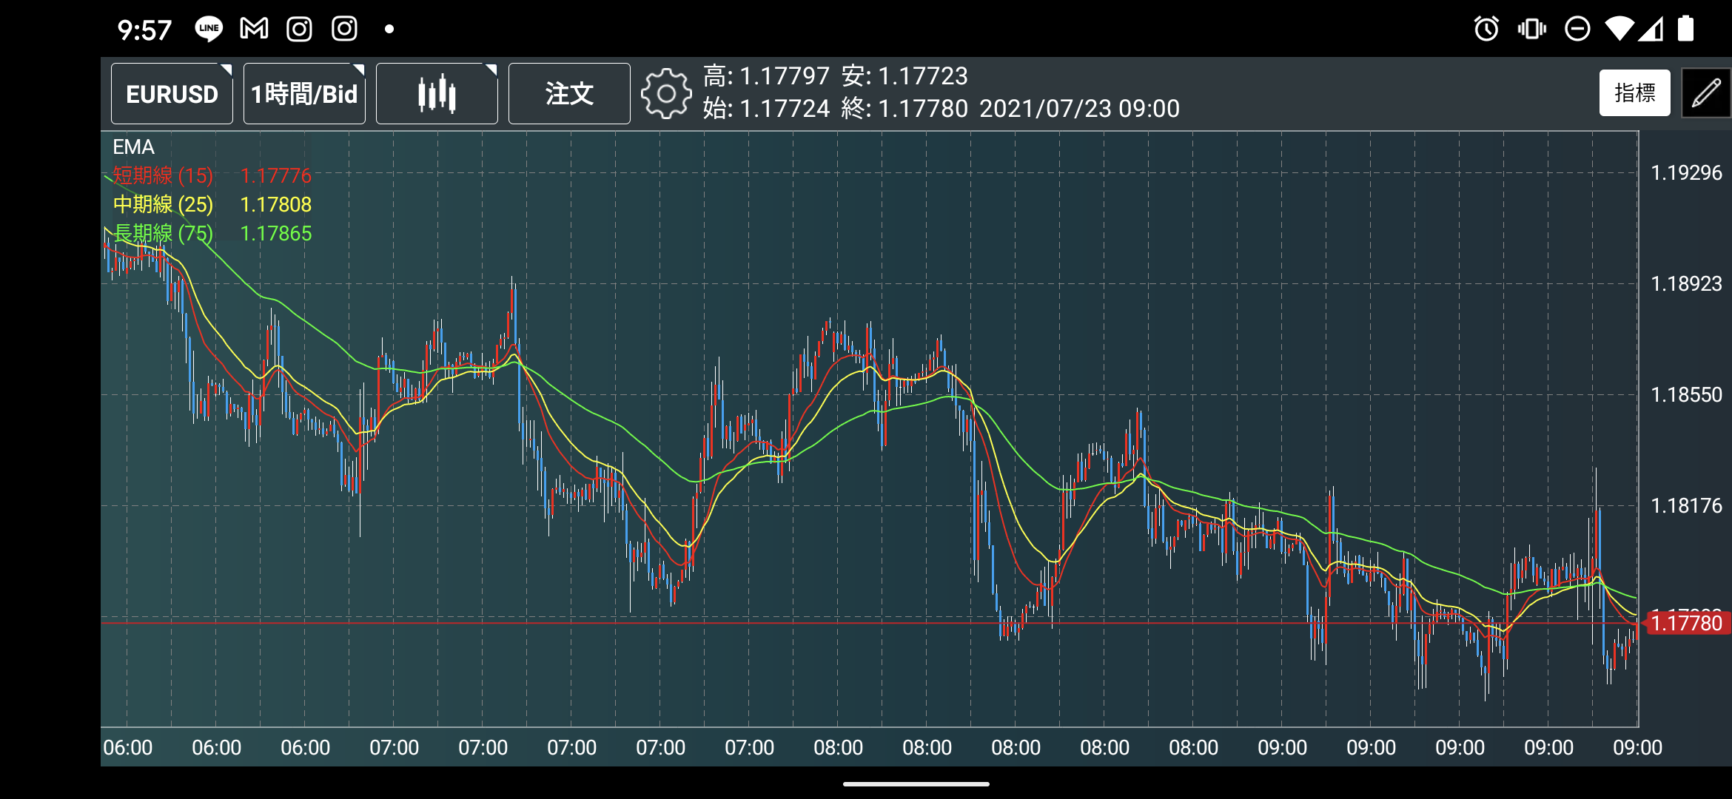Tap alarm clock status icon
Screen dimensions: 1732x799
pos(1486,29)
